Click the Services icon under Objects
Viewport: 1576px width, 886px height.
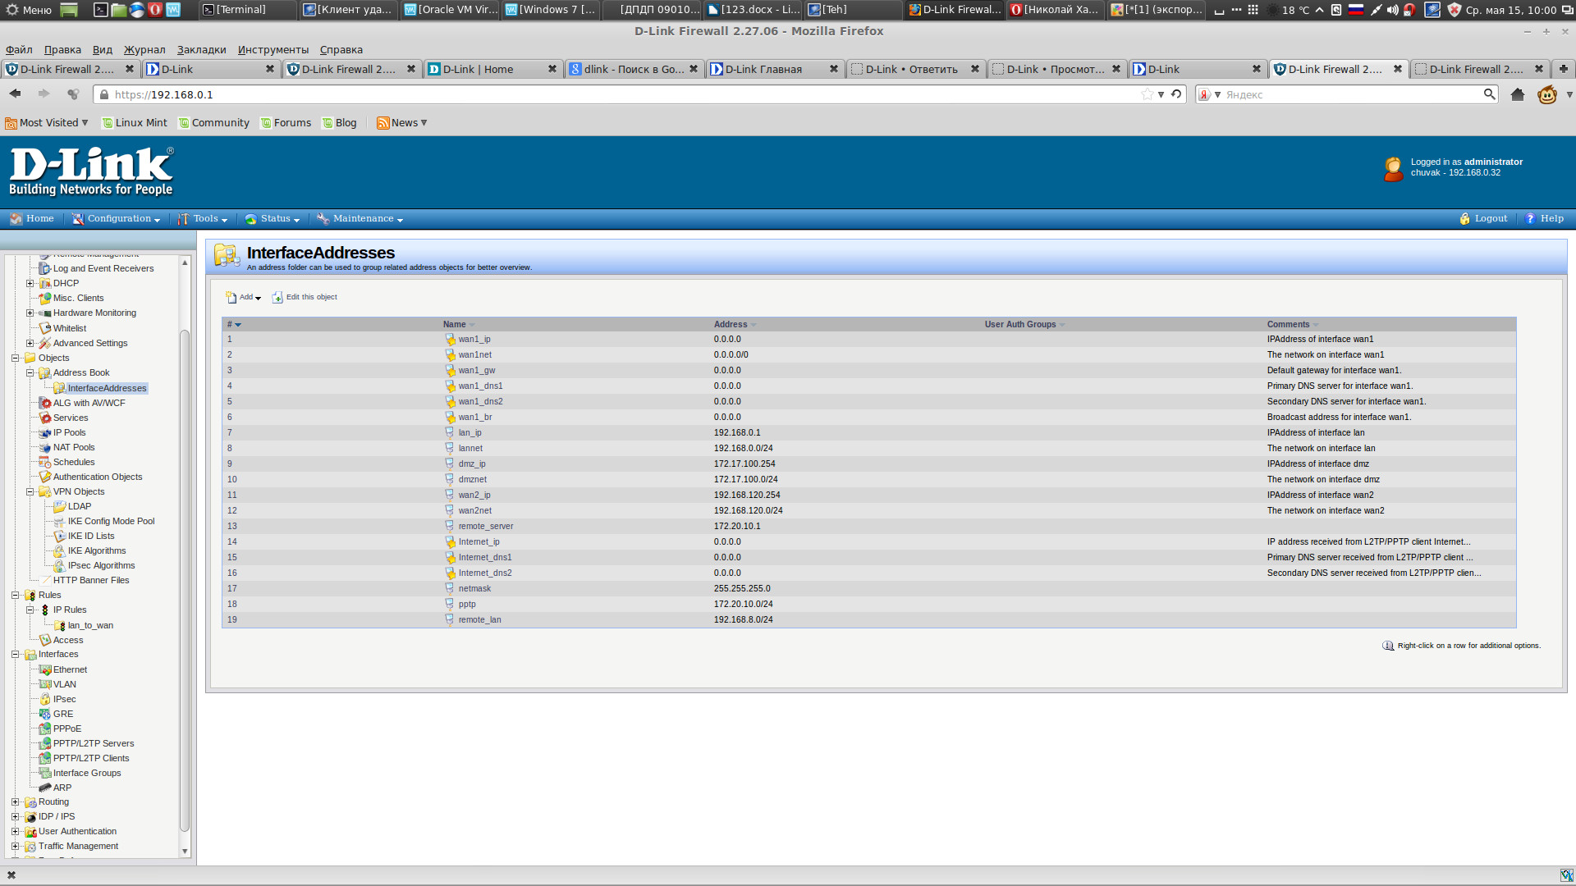tap(45, 418)
